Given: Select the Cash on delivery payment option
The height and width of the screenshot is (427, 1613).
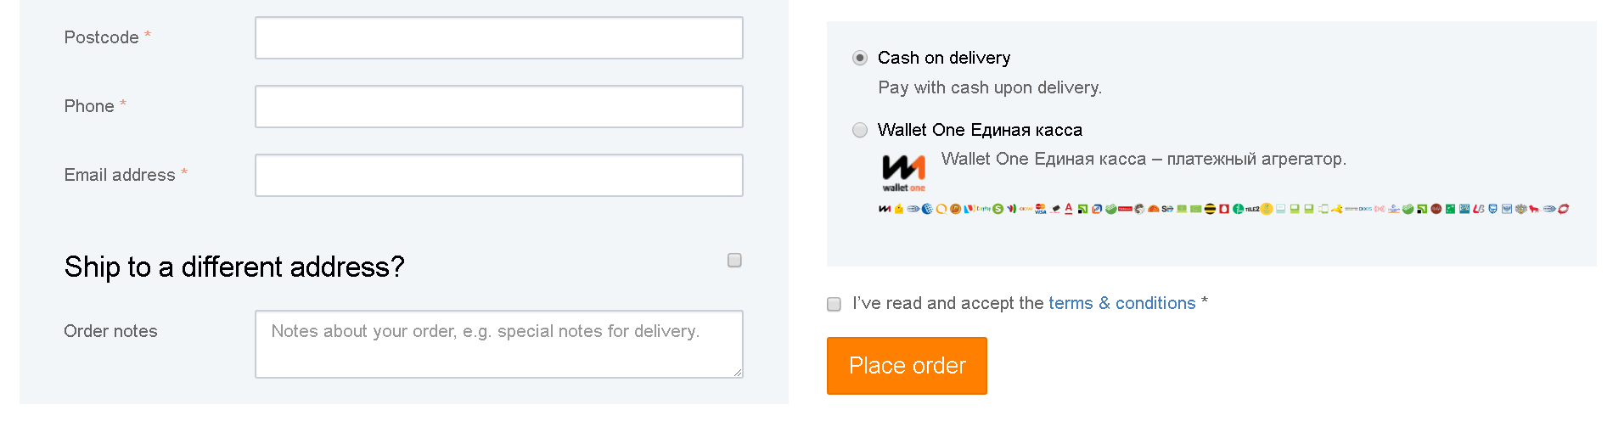Looking at the screenshot, I should [x=860, y=58].
